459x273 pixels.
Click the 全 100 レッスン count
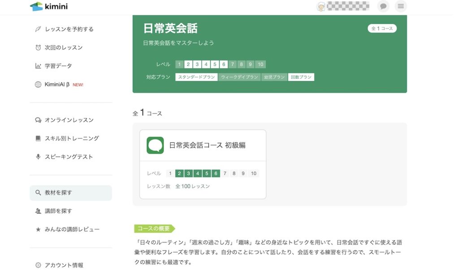[193, 186]
